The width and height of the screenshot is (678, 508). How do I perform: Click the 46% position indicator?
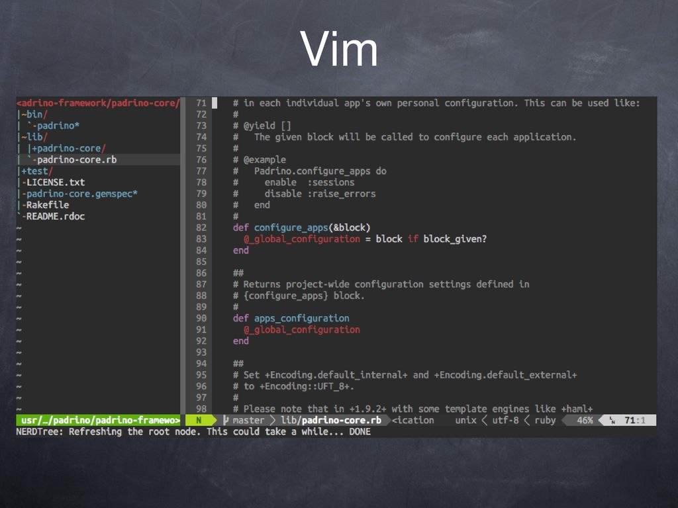tap(585, 420)
